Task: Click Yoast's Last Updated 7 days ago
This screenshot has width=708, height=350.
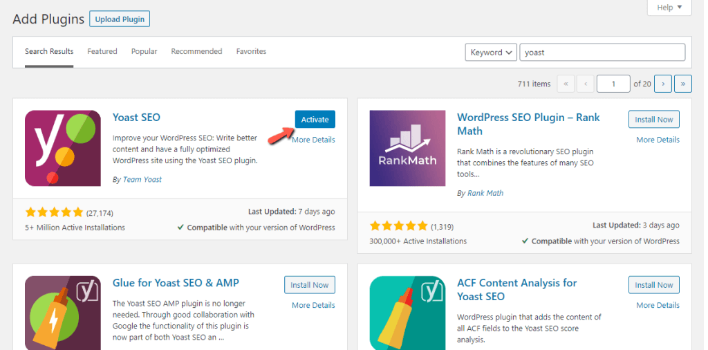Action: [292, 212]
